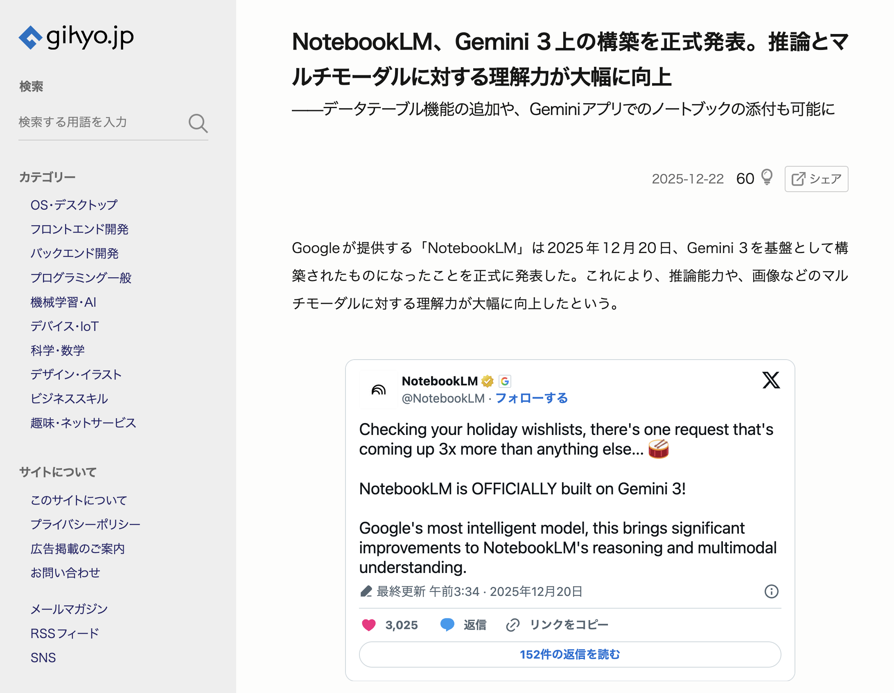This screenshot has height=693, width=894.
Task: Click the heart like icon
Action: click(x=368, y=625)
